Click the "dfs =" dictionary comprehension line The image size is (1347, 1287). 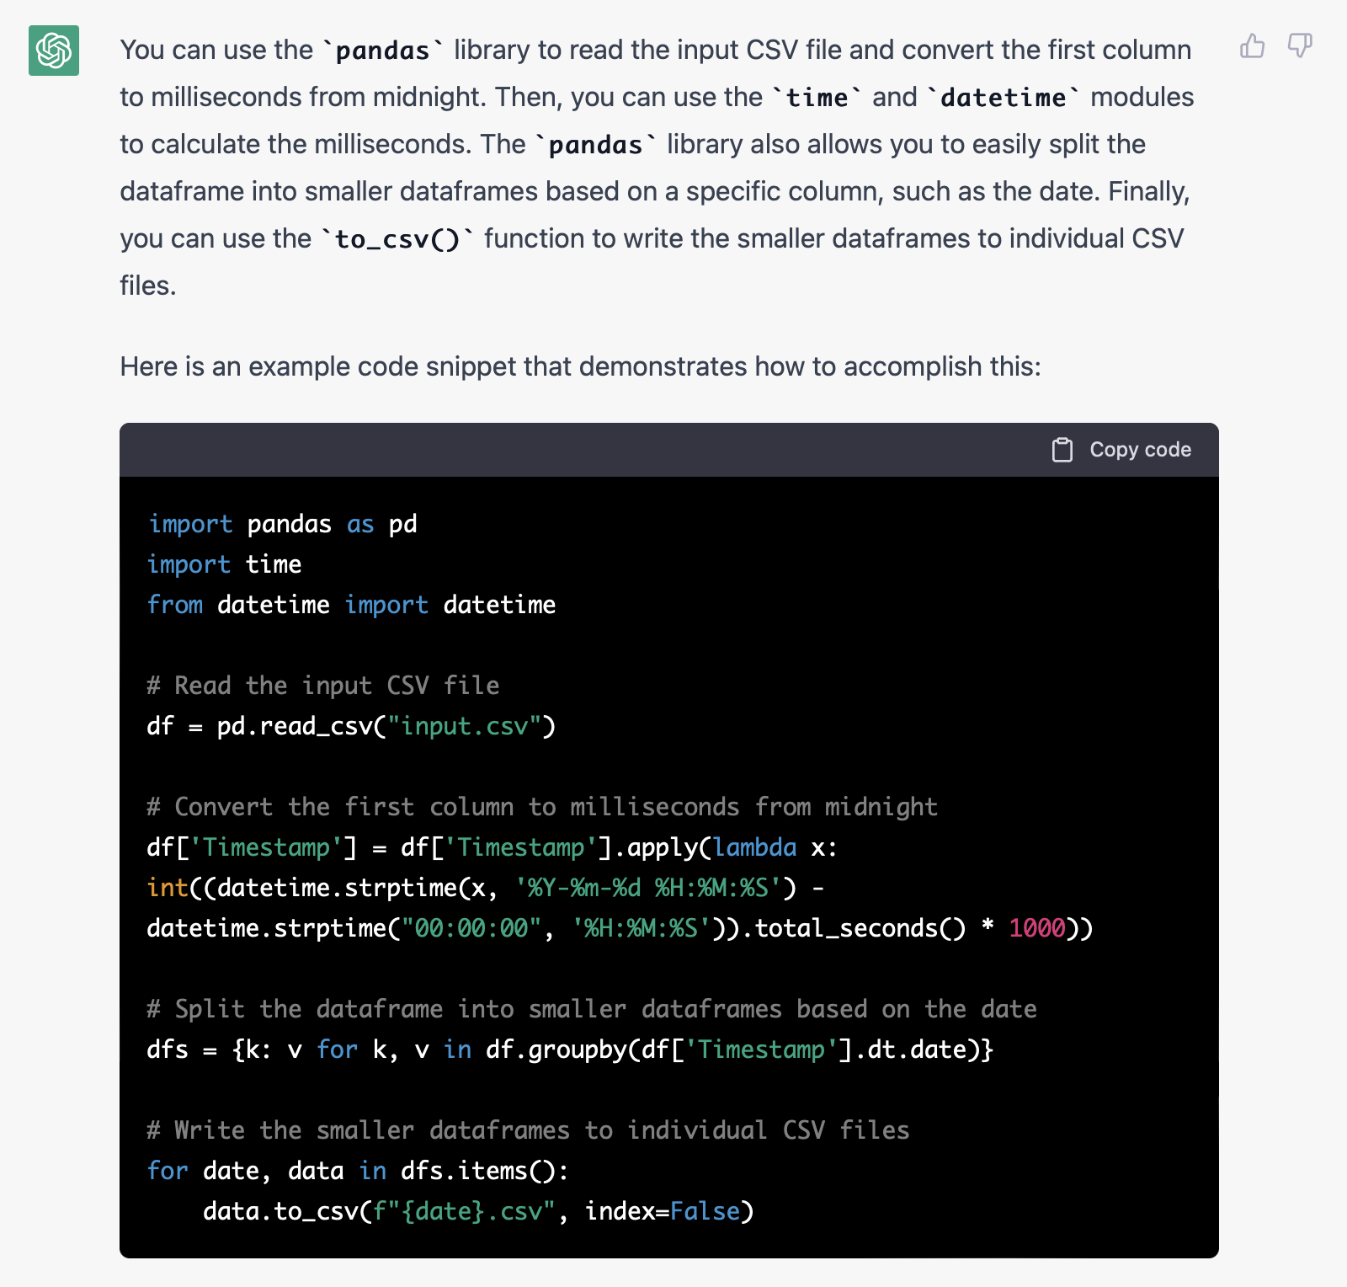pyautogui.click(x=570, y=1049)
